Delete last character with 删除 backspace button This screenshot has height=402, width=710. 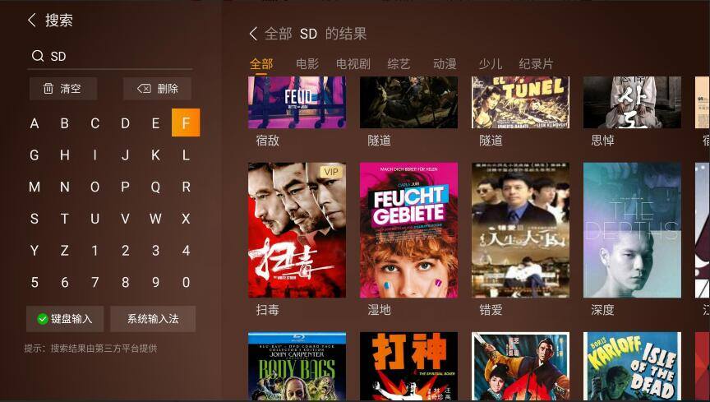(157, 89)
